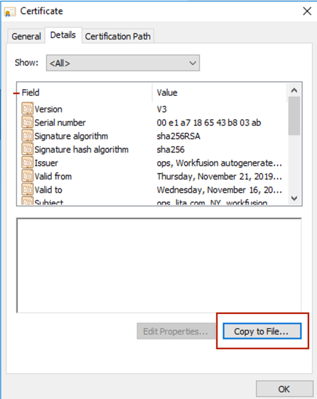Viewport: 317px width, 399px height.
Task: Click the list scroll down arrow
Action: 294,198
